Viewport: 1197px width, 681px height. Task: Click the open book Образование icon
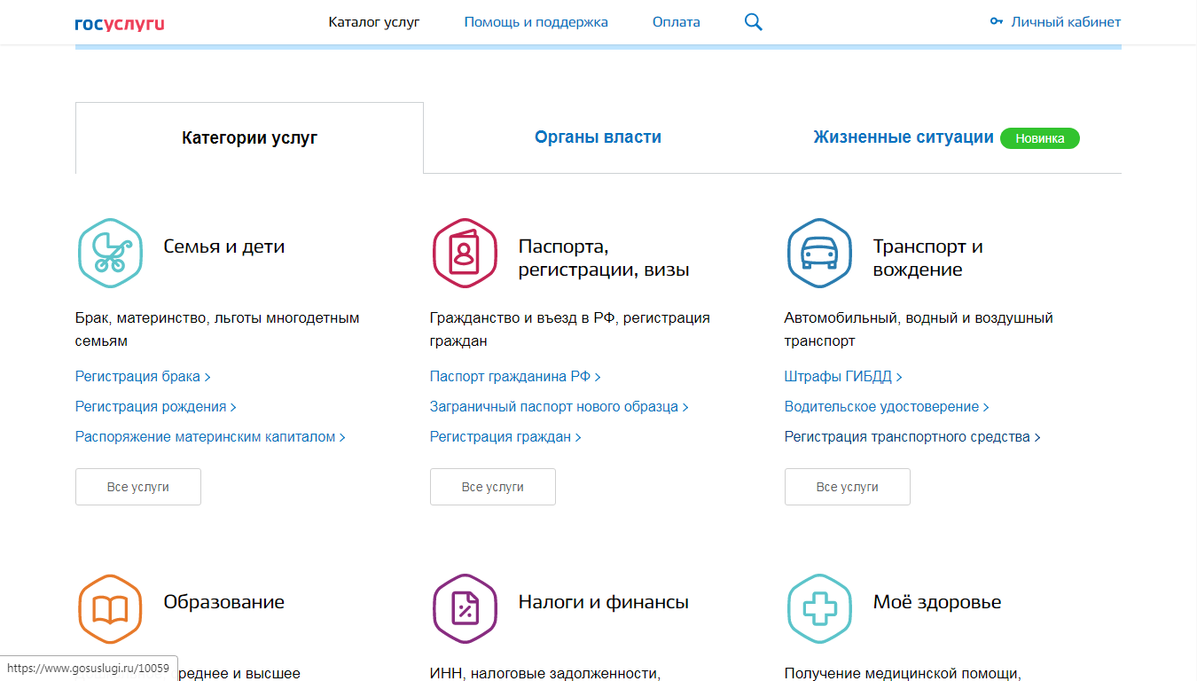pos(110,608)
